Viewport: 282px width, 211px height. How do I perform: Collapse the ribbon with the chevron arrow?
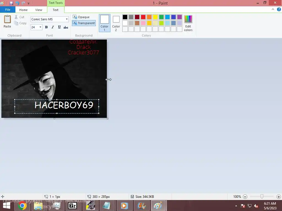tap(273, 9)
